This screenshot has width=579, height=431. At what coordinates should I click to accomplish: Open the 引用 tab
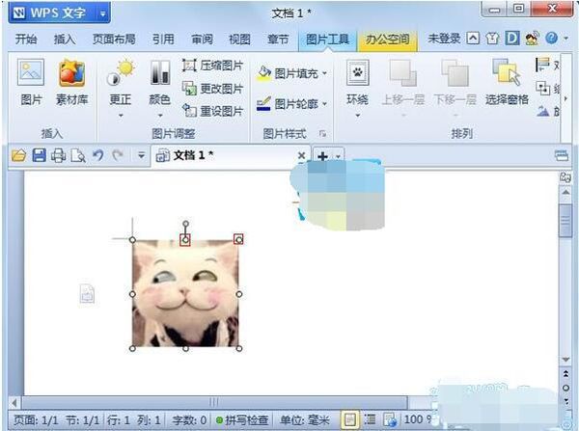163,39
